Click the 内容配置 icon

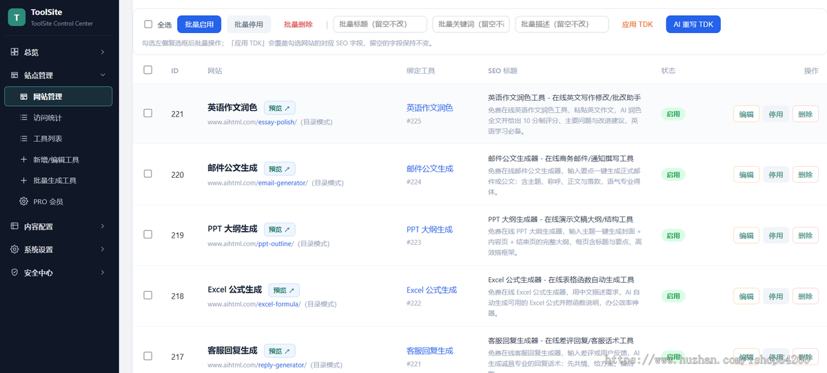14,226
